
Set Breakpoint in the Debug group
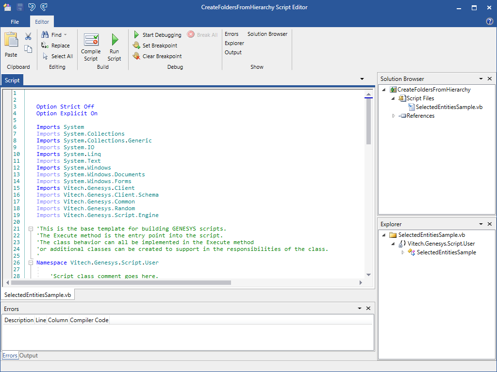click(x=155, y=46)
